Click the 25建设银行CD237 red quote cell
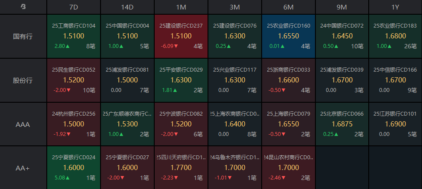The height and width of the screenshot is (189, 422). point(181,36)
